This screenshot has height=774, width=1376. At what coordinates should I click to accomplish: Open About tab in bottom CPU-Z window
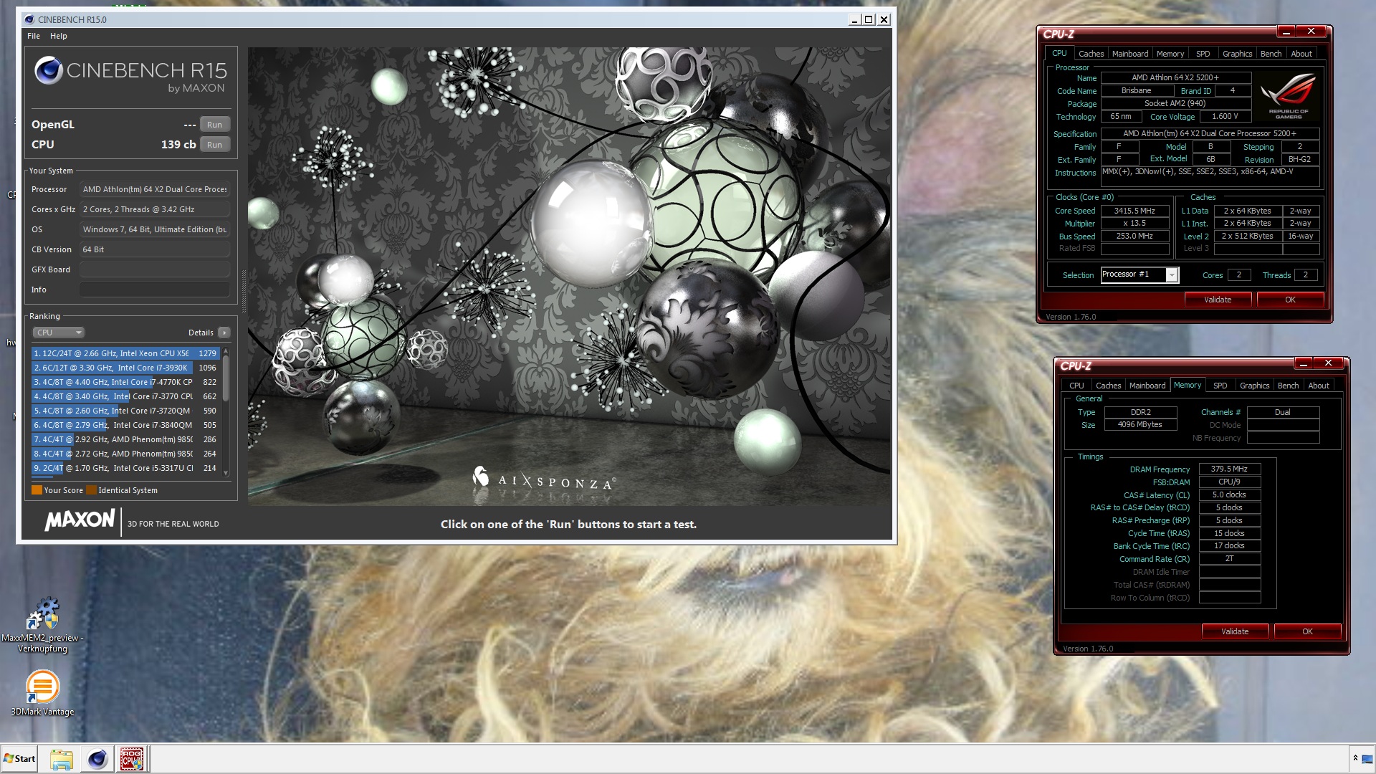point(1319,386)
